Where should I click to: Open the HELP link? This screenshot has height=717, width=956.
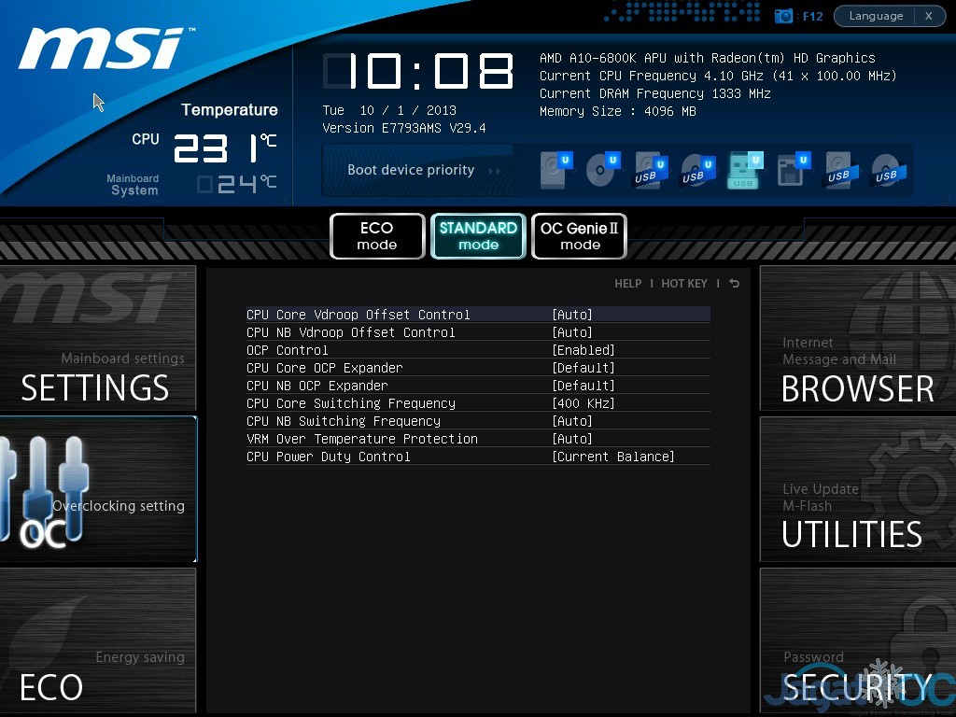(x=628, y=284)
